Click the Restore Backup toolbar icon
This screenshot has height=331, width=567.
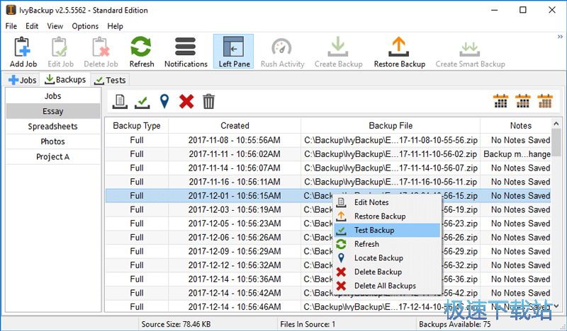coord(399,51)
